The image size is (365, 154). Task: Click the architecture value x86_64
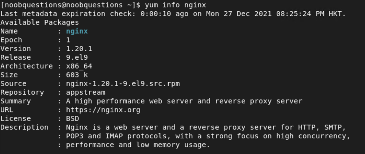79,66
